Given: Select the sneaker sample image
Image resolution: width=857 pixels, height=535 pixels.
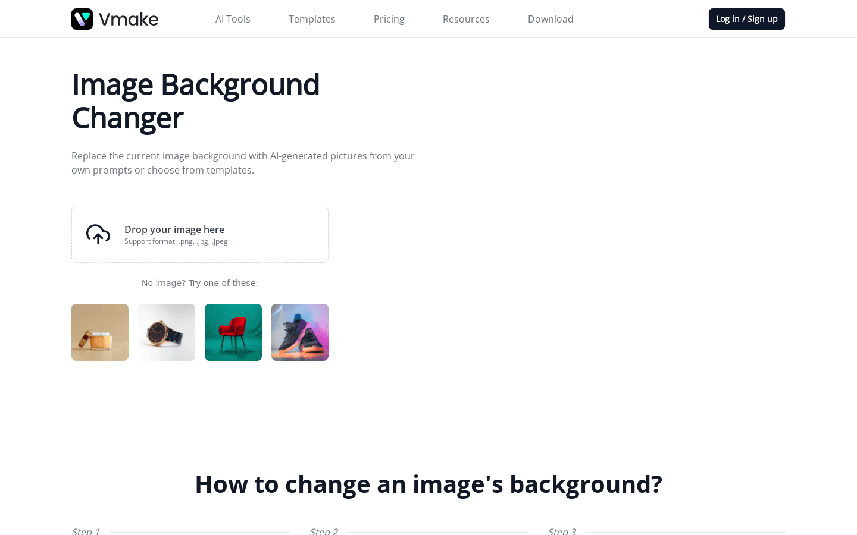Looking at the screenshot, I should pyautogui.click(x=299, y=332).
